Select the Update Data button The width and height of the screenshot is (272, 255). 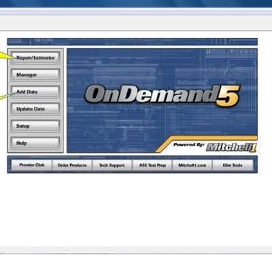[35, 109]
